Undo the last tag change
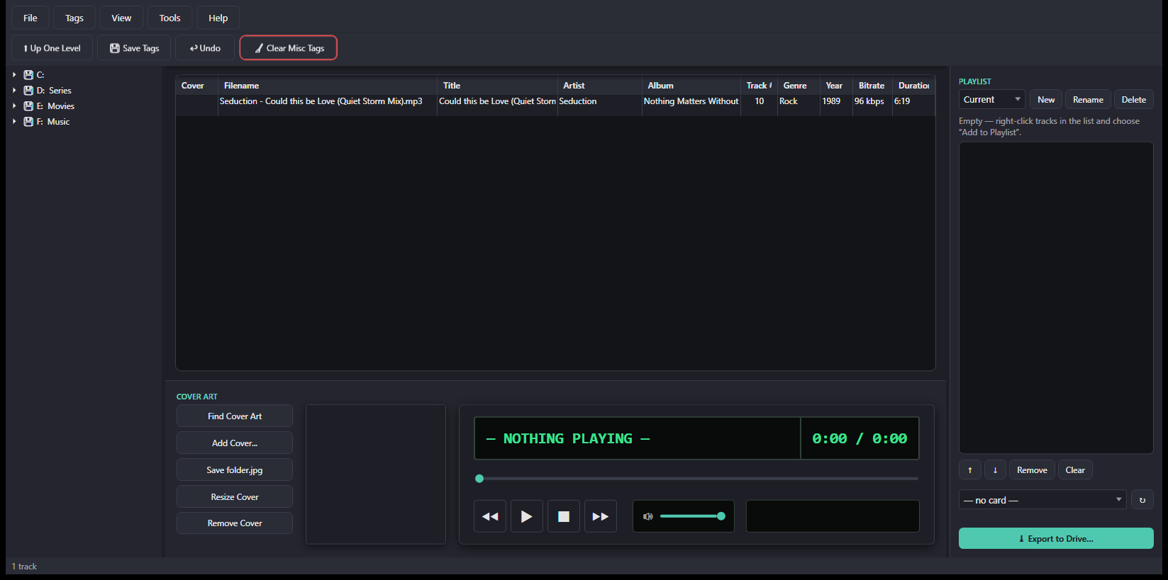Image resolution: width=1168 pixels, height=580 pixels. (205, 48)
